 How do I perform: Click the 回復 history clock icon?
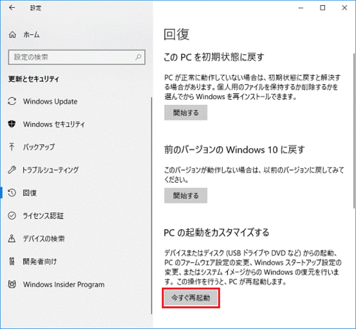[x=12, y=193]
